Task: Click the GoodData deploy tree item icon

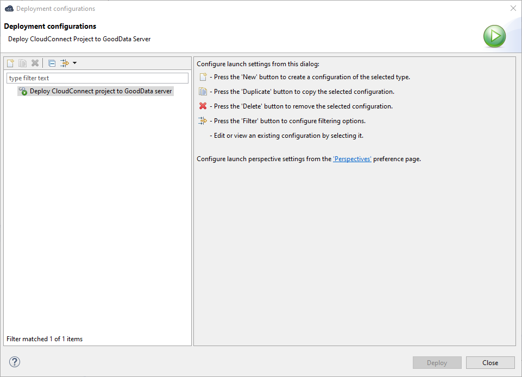Action: [x=23, y=91]
